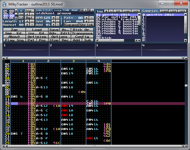The width and height of the screenshot is (190, 150).
Task: Click the Add channel button
Action: [x=76, y=40]
